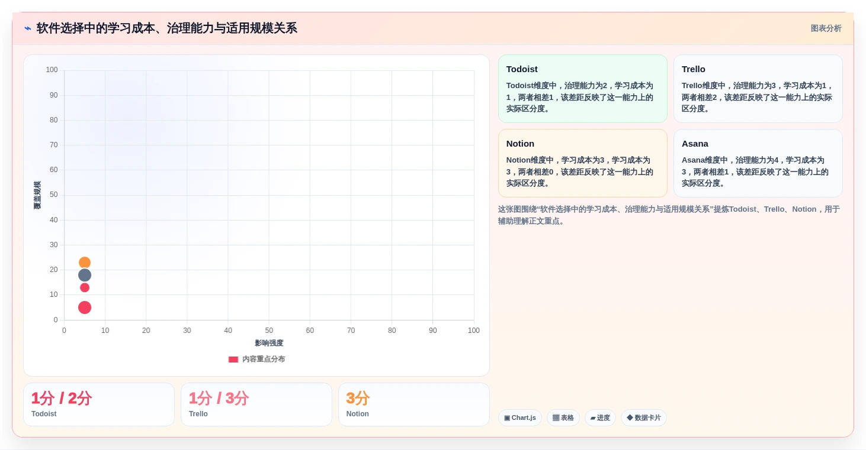
Task: Click the 1分 / 3分 Trello stat card
Action: (x=256, y=404)
